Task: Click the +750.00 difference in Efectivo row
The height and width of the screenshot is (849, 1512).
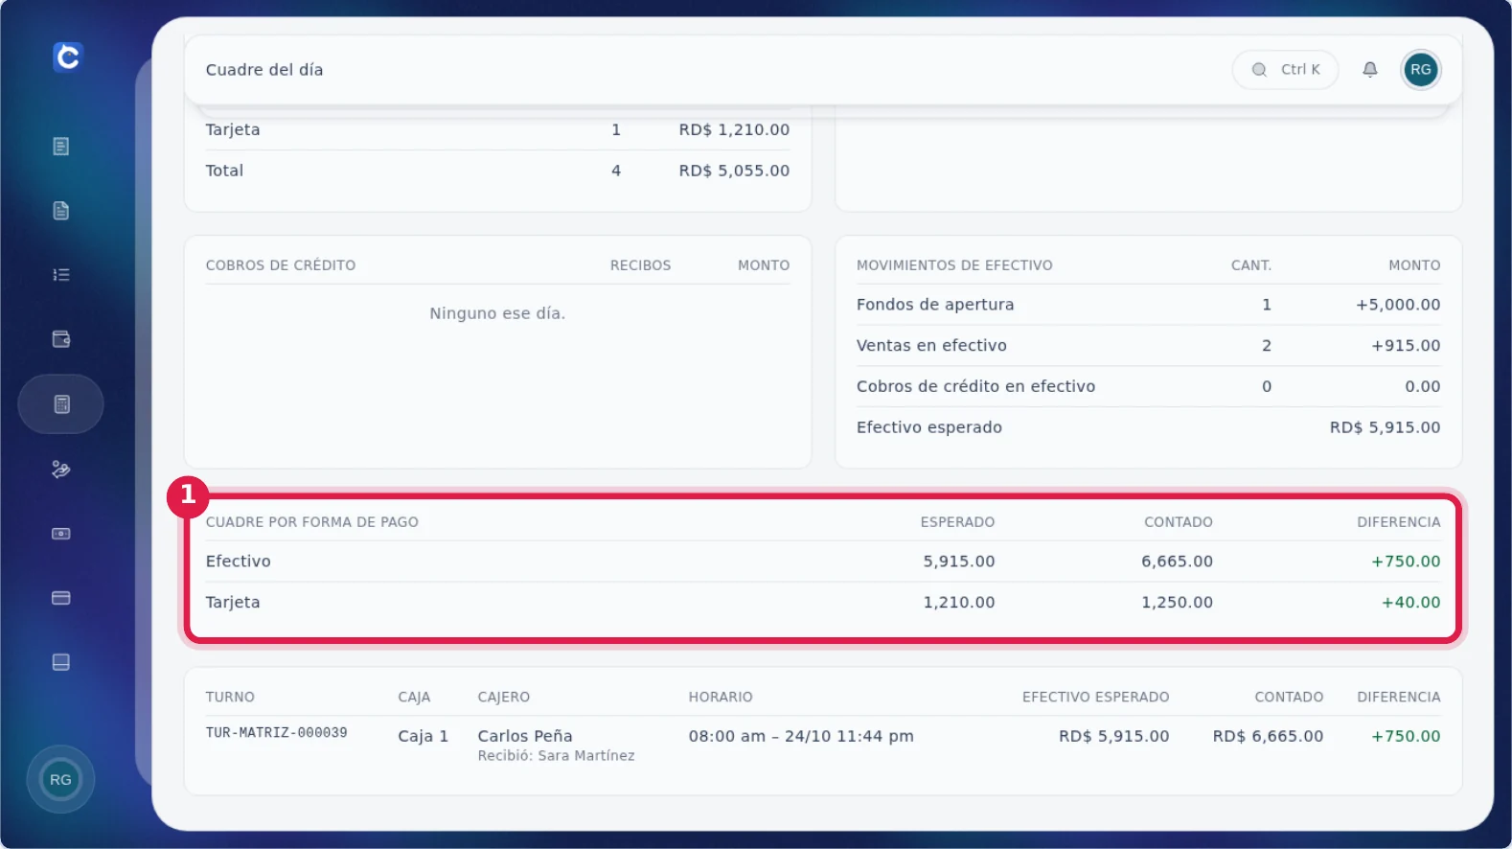Action: (x=1406, y=562)
